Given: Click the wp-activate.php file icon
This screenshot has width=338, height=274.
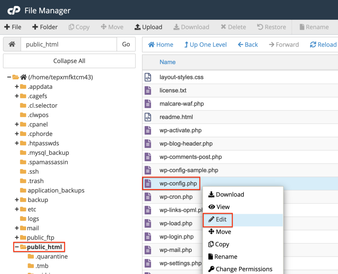Looking at the screenshot, I should coord(148,130).
